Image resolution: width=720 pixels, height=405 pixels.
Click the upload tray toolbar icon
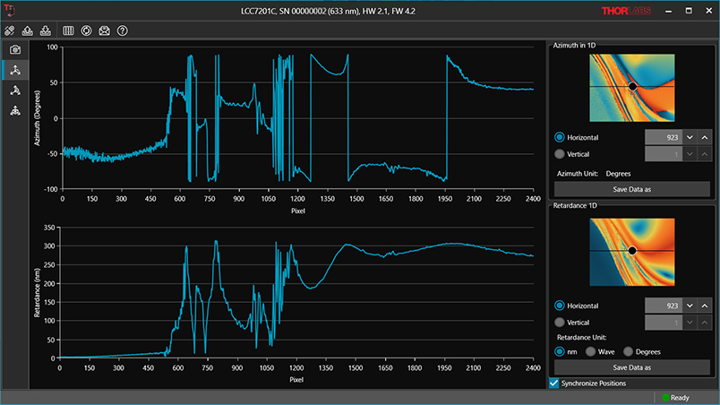pyautogui.click(x=28, y=30)
